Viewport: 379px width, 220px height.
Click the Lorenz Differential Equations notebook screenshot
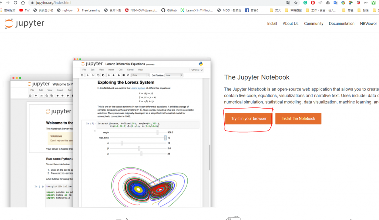pos(142,132)
